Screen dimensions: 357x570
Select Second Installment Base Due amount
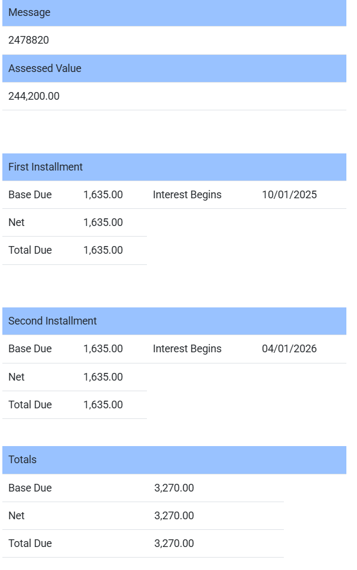click(103, 349)
